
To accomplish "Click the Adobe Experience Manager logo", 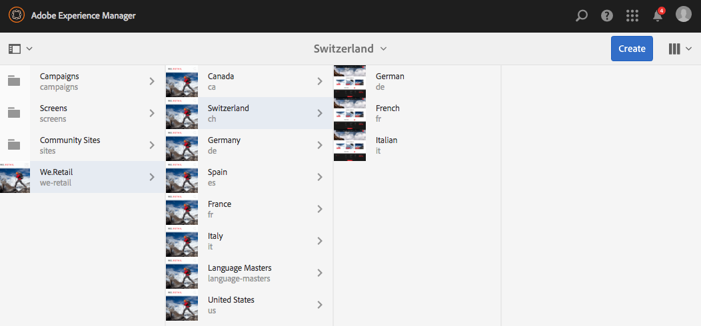I will 17,15.
